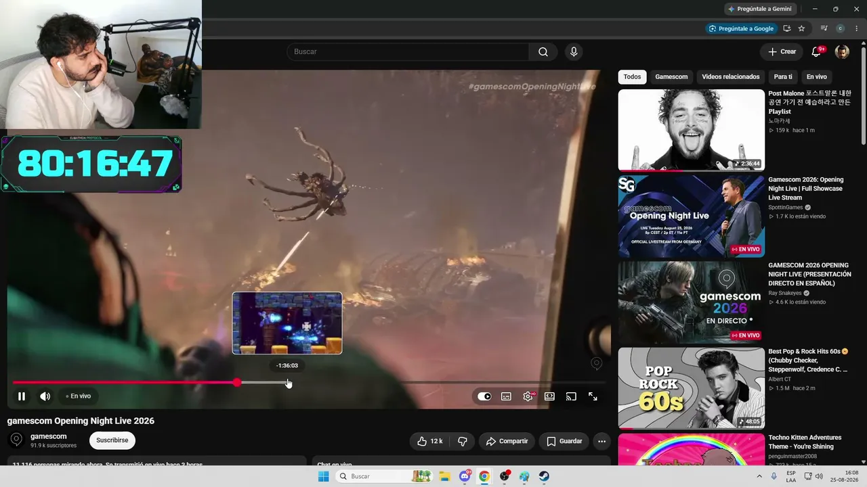Save video with Guardar button
The height and width of the screenshot is (487, 867).
564,441
